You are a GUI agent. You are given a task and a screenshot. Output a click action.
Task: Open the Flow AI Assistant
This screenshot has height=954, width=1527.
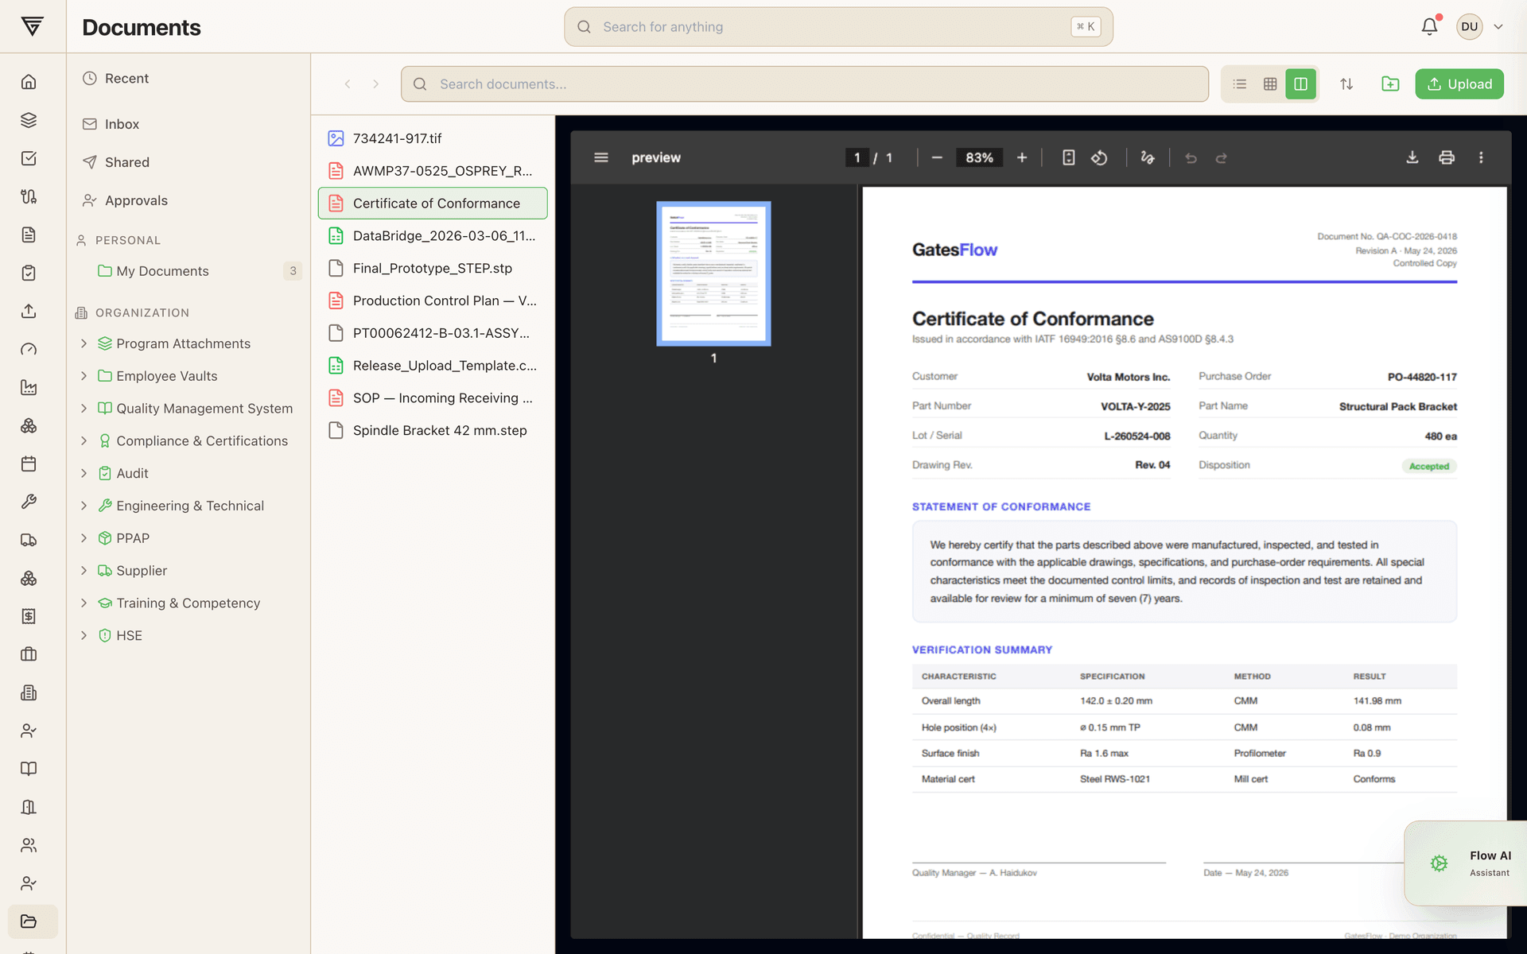[x=1466, y=863]
